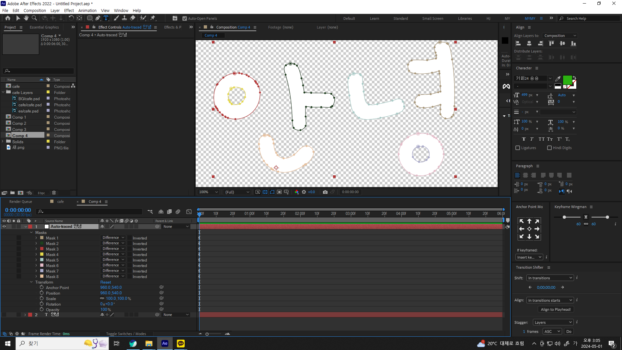Expand the Mask 3 properties

pos(36,249)
